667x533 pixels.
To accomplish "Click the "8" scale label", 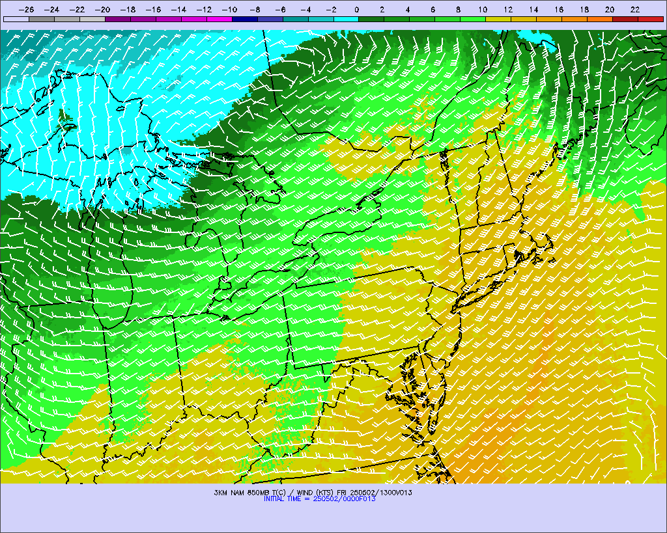I will [458, 9].
